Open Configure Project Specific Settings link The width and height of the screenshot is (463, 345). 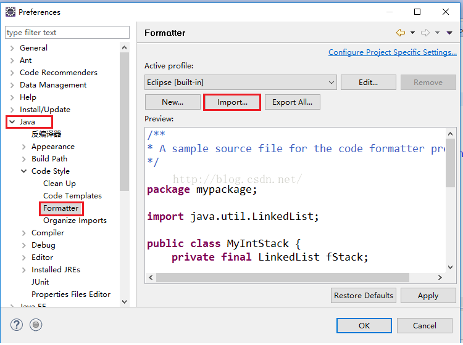(x=393, y=52)
